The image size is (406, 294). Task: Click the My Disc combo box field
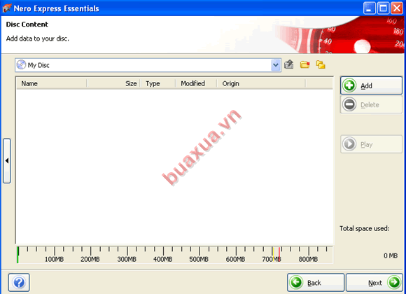tap(148, 65)
